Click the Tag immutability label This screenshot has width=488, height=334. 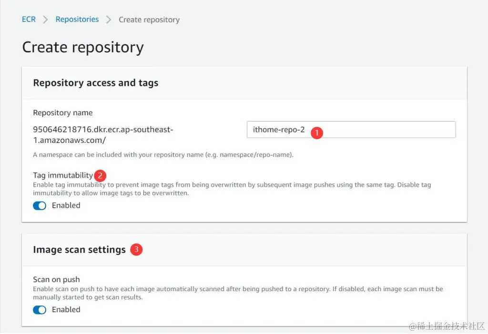[x=63, y=175]
